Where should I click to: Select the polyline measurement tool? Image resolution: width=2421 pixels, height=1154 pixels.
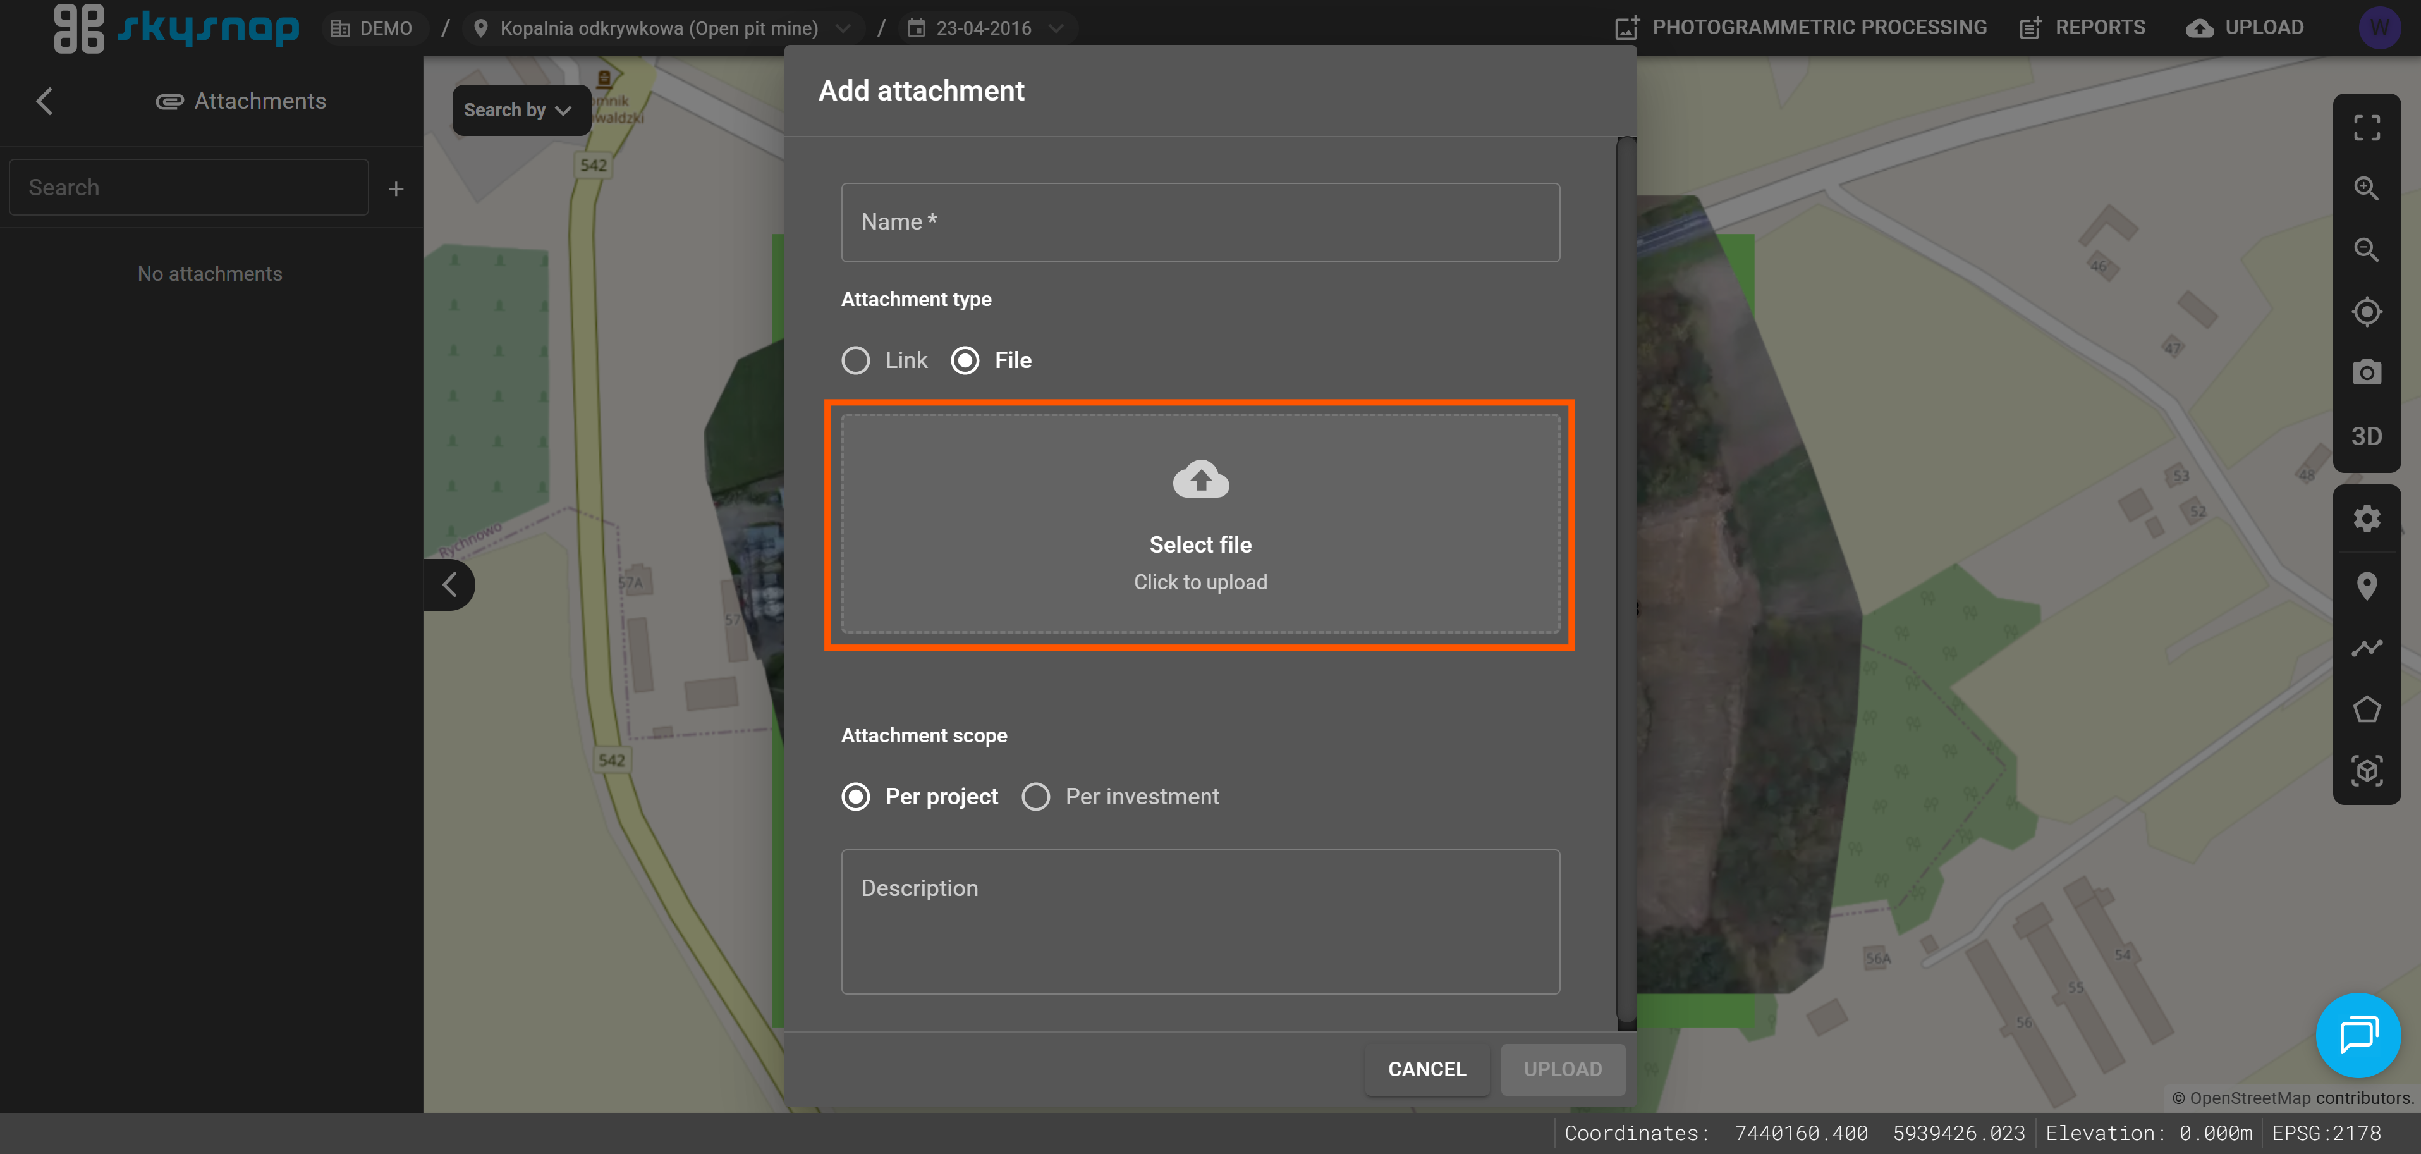pyautogui.click(x=2365, y=648)
